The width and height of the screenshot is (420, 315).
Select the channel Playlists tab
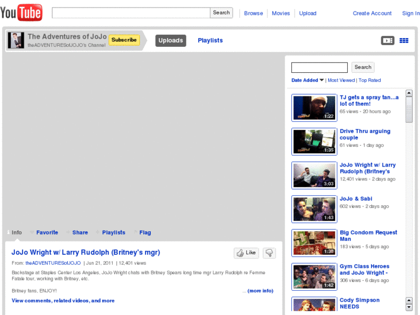click(210, 40)
